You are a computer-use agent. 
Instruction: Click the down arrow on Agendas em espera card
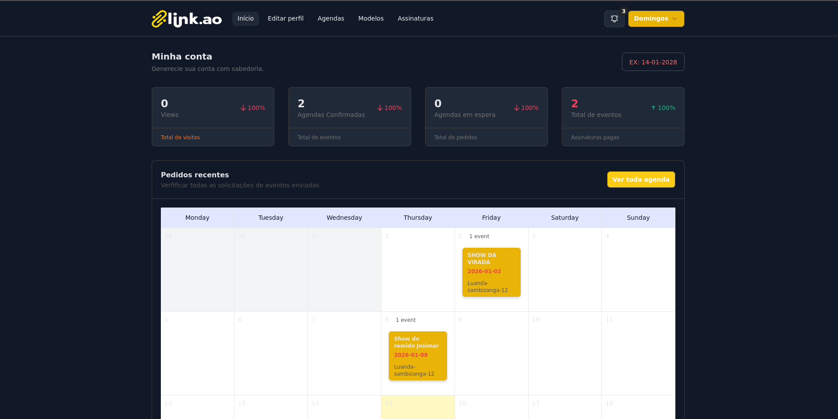point(517,108)
